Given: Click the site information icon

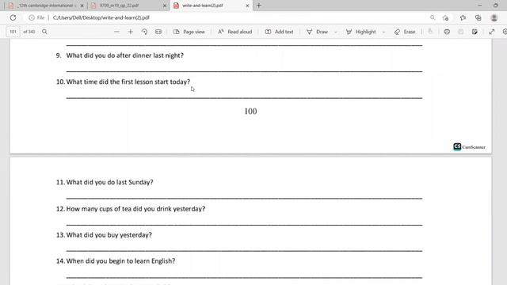Looking at the screenshot, I should pos(32,17).
